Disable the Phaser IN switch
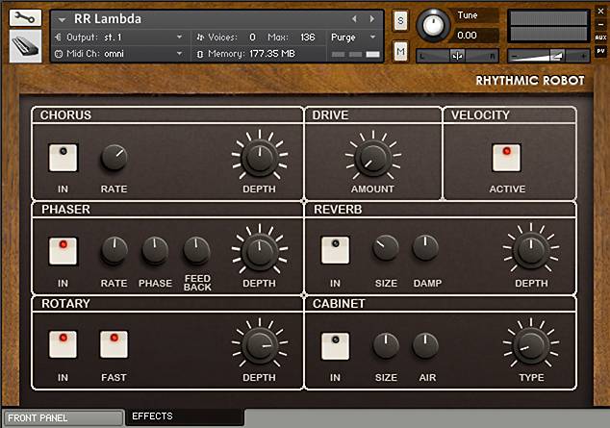Image resolution: width=610 pixels, height=428 pixels. 64,251
